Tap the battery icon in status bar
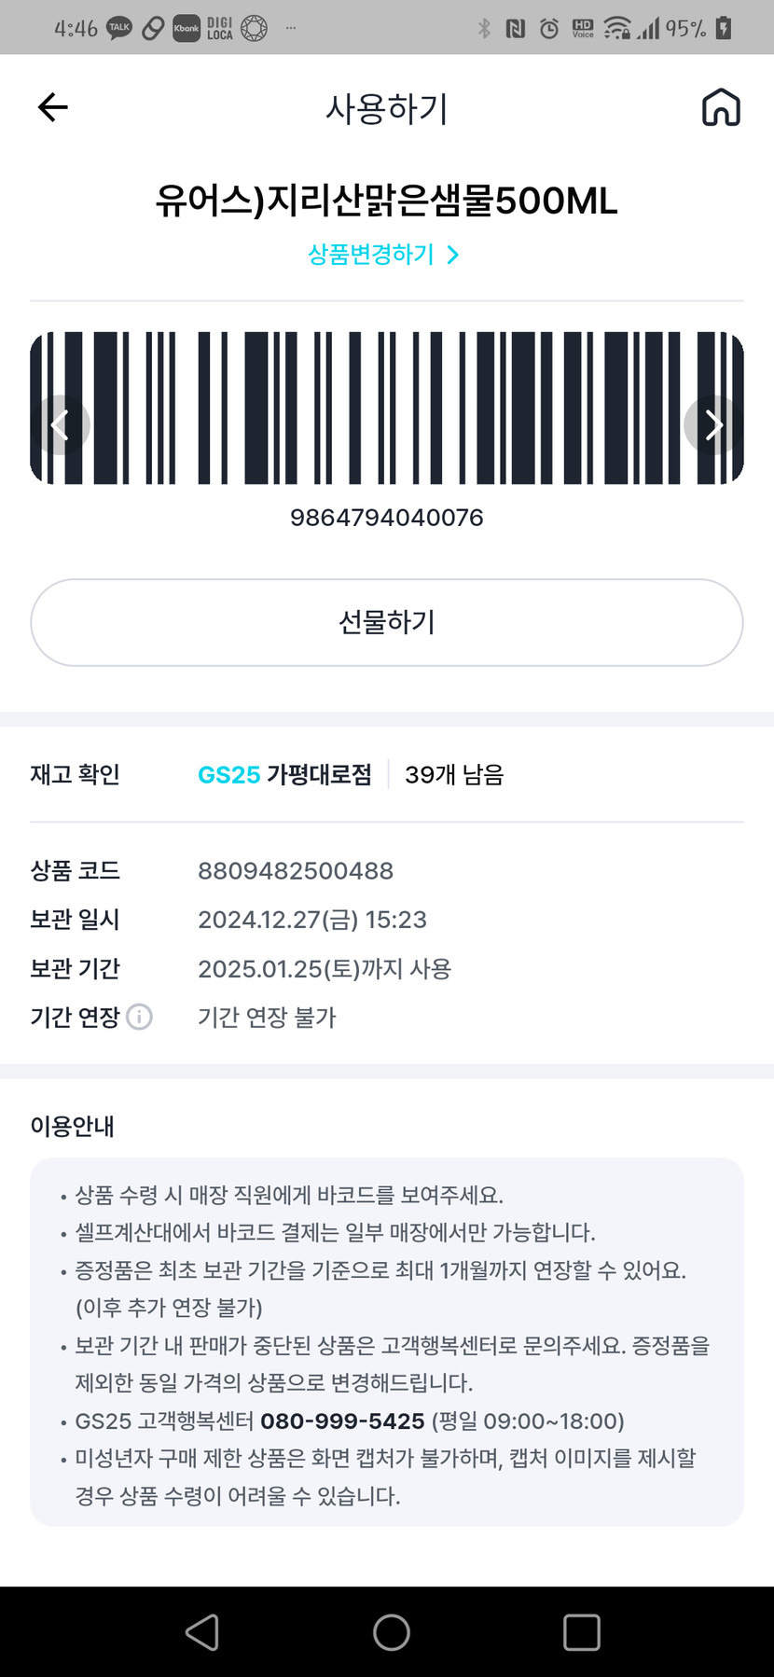 724,28
